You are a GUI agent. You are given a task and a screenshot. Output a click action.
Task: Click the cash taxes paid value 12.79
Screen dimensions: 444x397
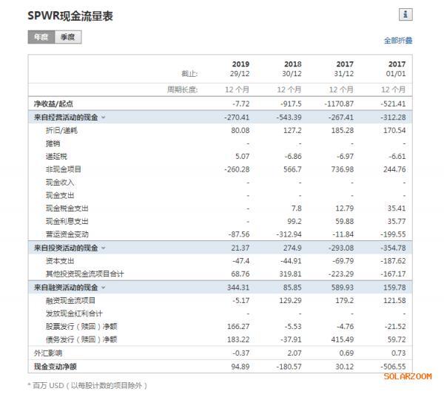click(345, 208)
